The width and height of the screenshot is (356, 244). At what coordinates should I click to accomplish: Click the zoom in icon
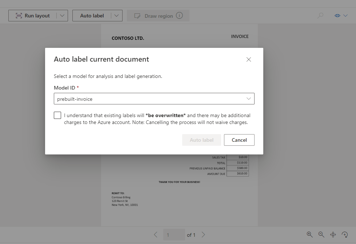tap(309, 235)
